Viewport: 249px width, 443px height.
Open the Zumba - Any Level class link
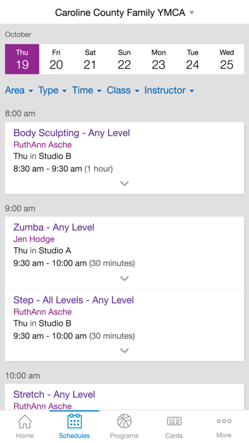pos(54,227)
